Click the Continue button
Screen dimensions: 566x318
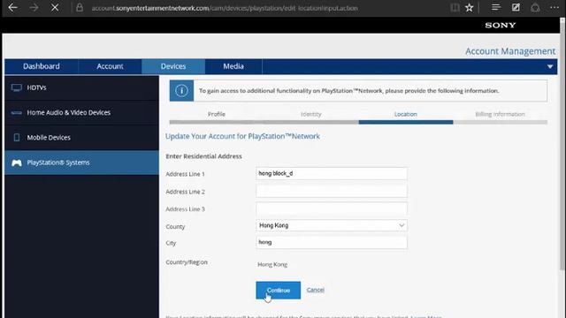(279, 291)
